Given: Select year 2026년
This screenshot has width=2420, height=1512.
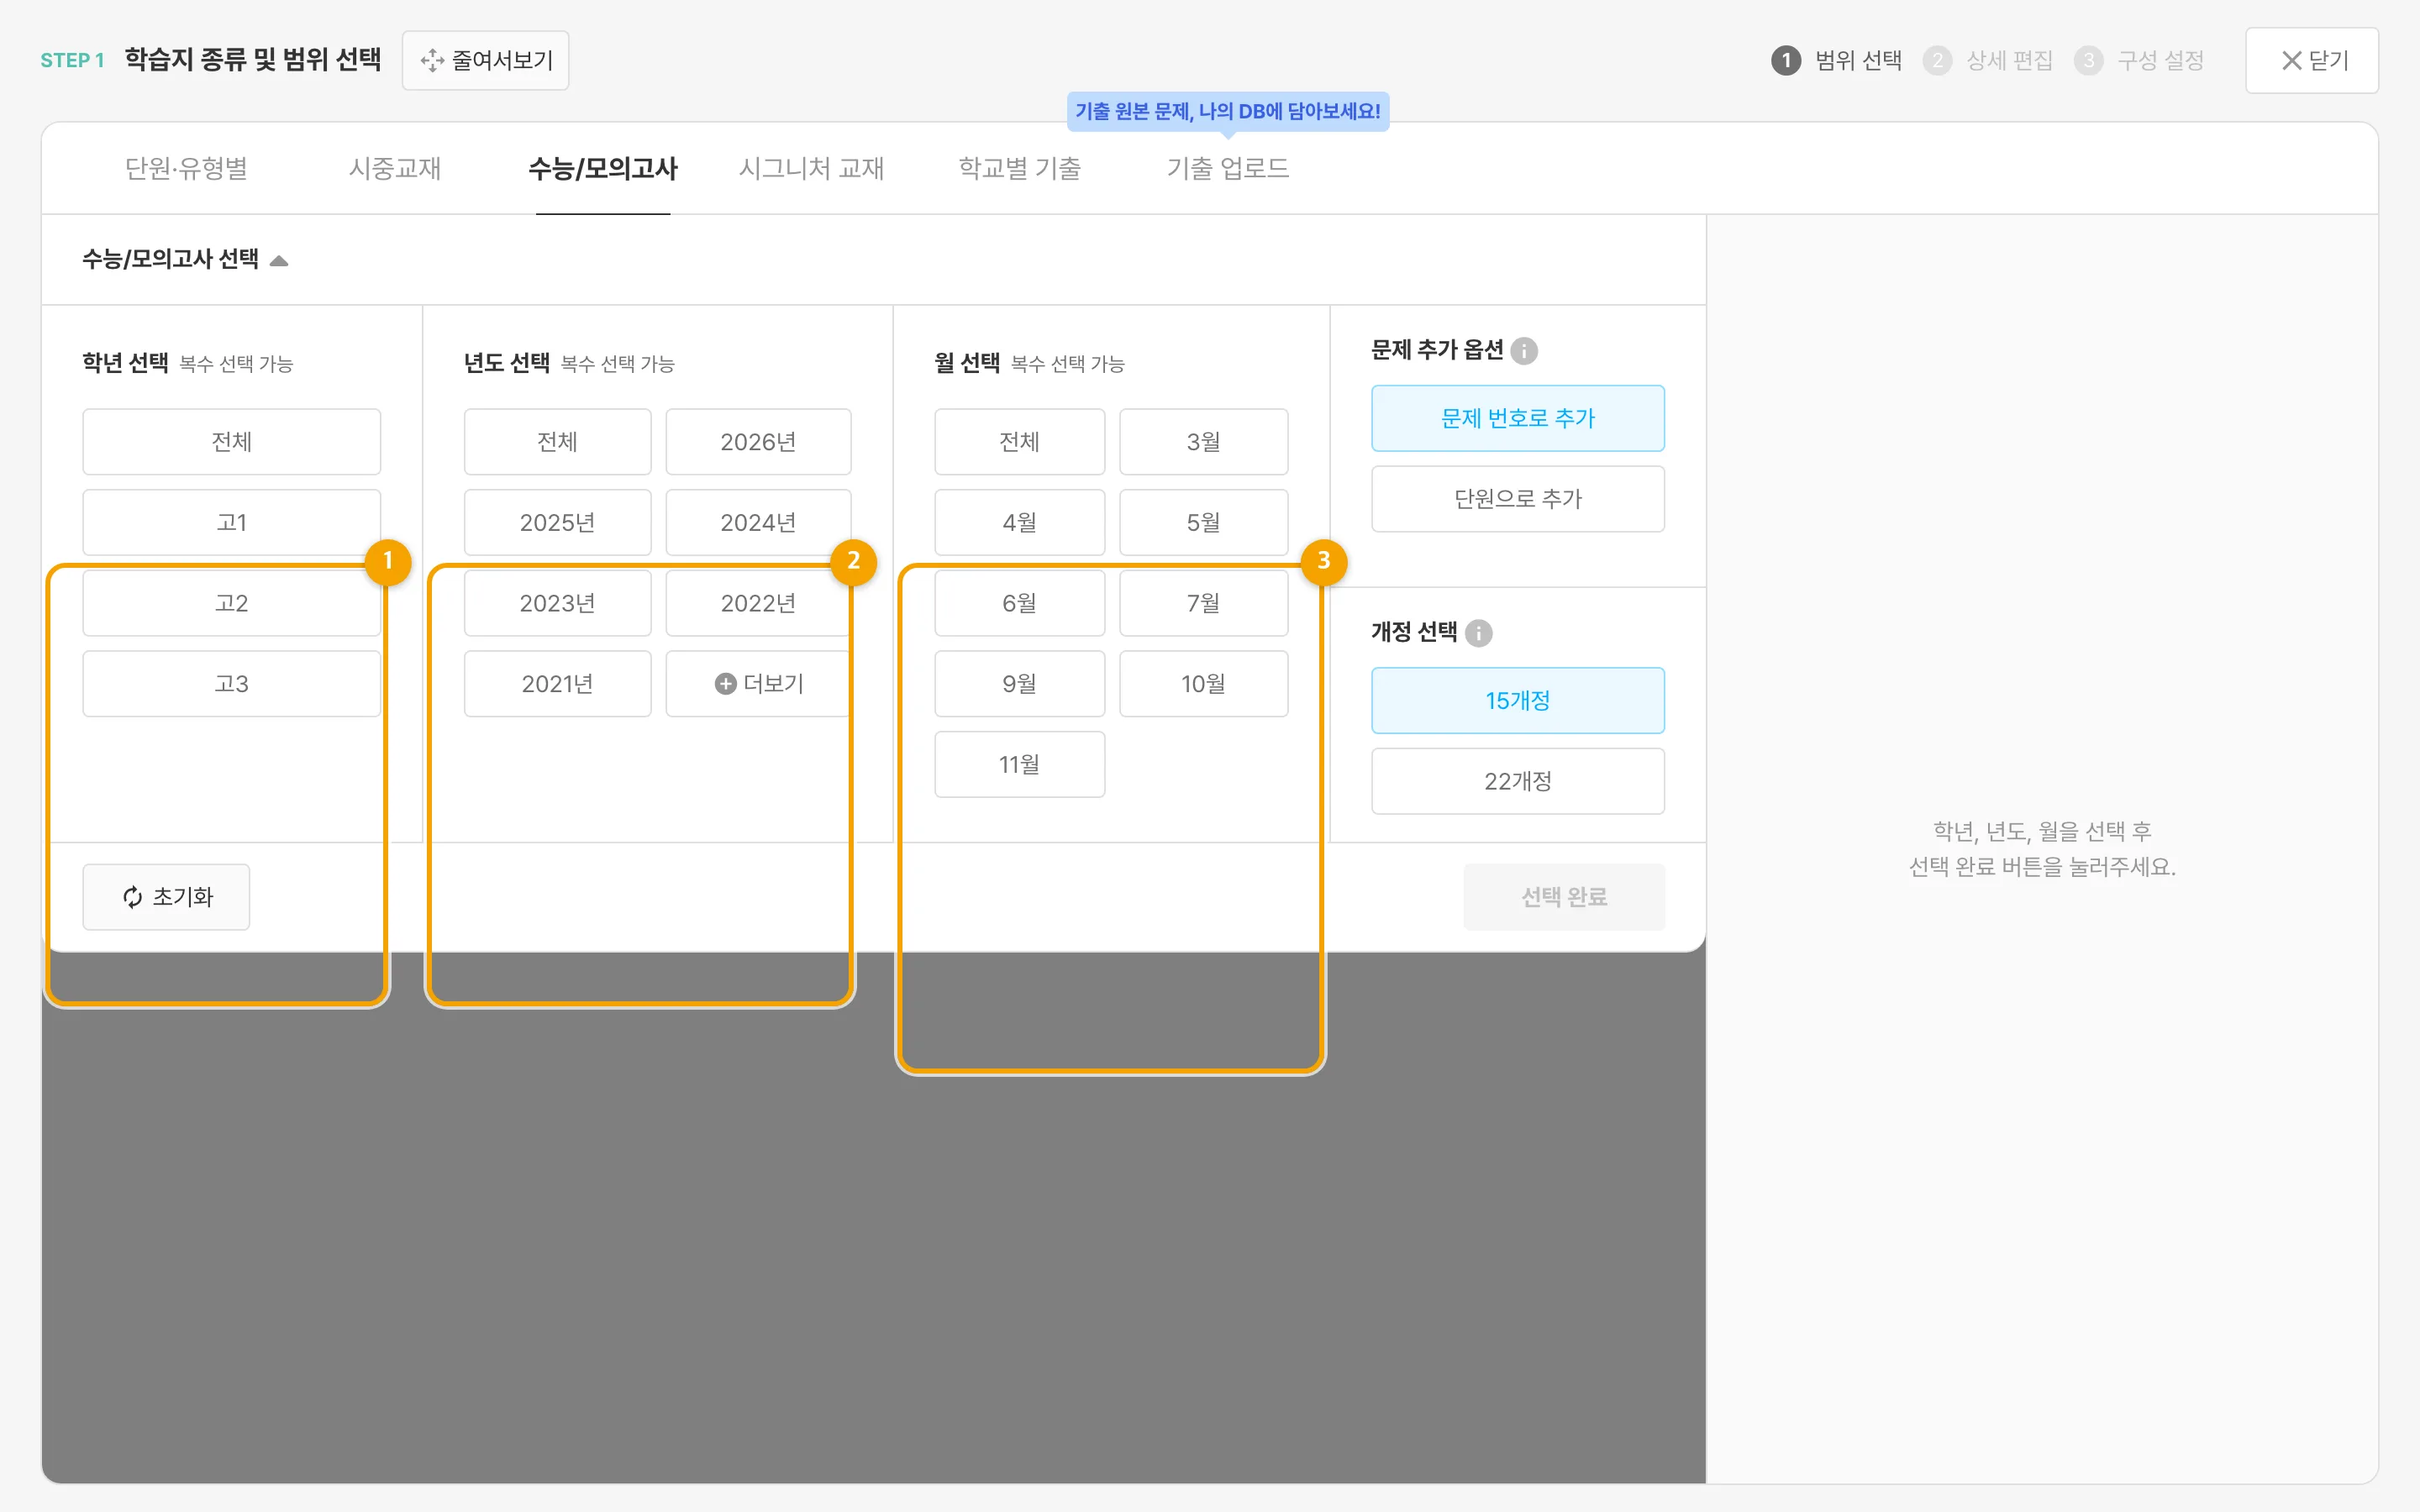Looking at the screenshot, I should coord(759,442).
